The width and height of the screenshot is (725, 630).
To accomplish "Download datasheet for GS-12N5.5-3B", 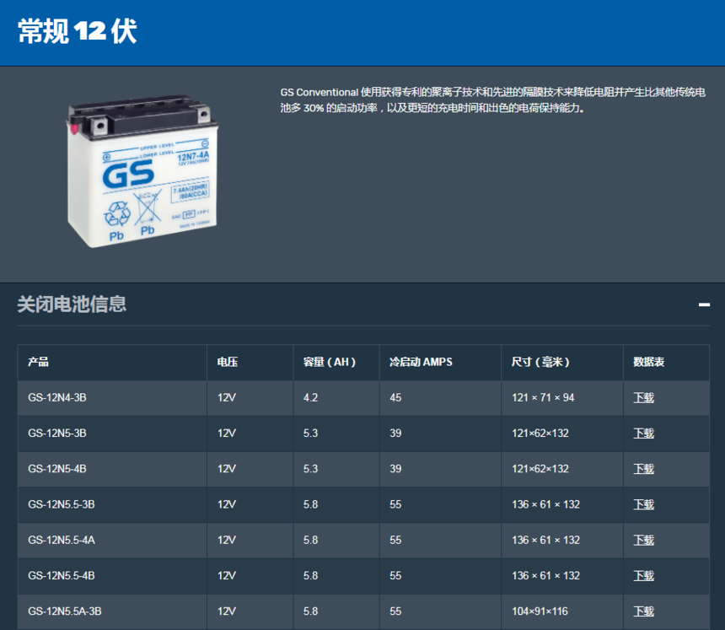I will [x=643, y=504].
